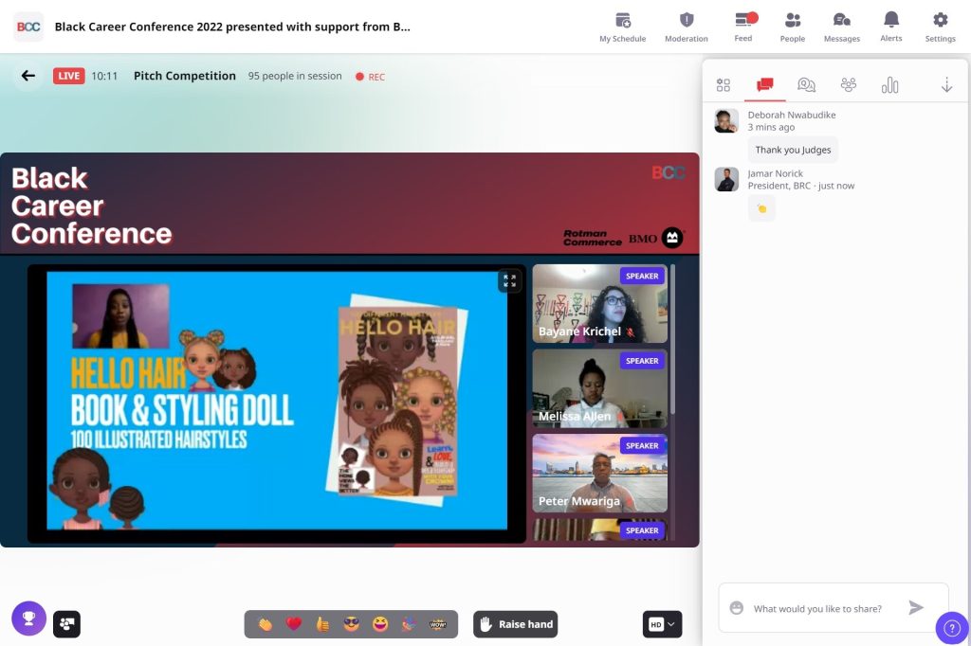
Task: Expand the shared presentation to fullscreen
Action: coord(509,281)
